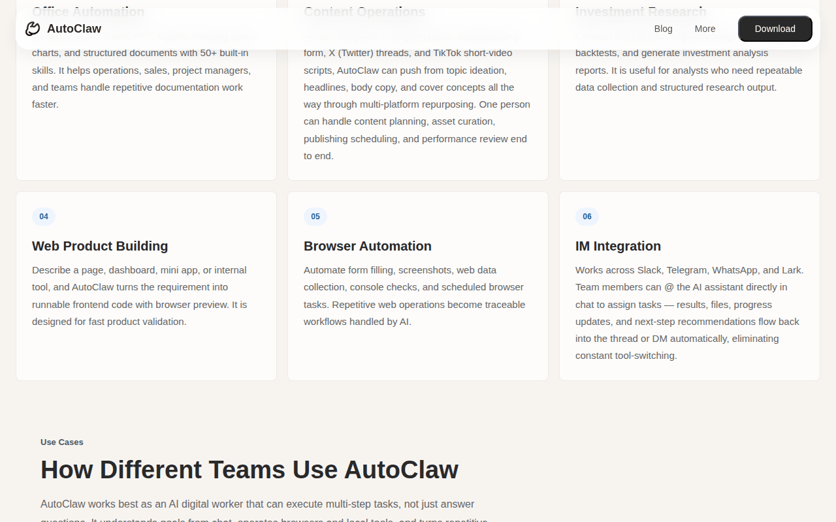Open the Blog link in navbar
Viewport: 836px width, 522px height.
663,29
